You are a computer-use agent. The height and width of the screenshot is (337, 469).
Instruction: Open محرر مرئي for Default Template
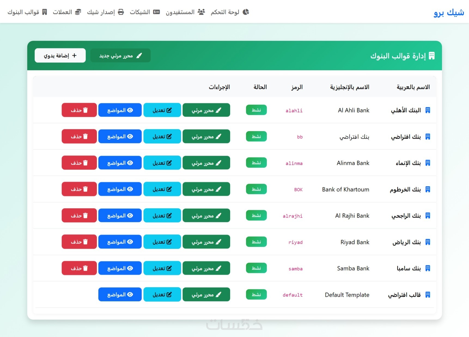click(206, 295)
